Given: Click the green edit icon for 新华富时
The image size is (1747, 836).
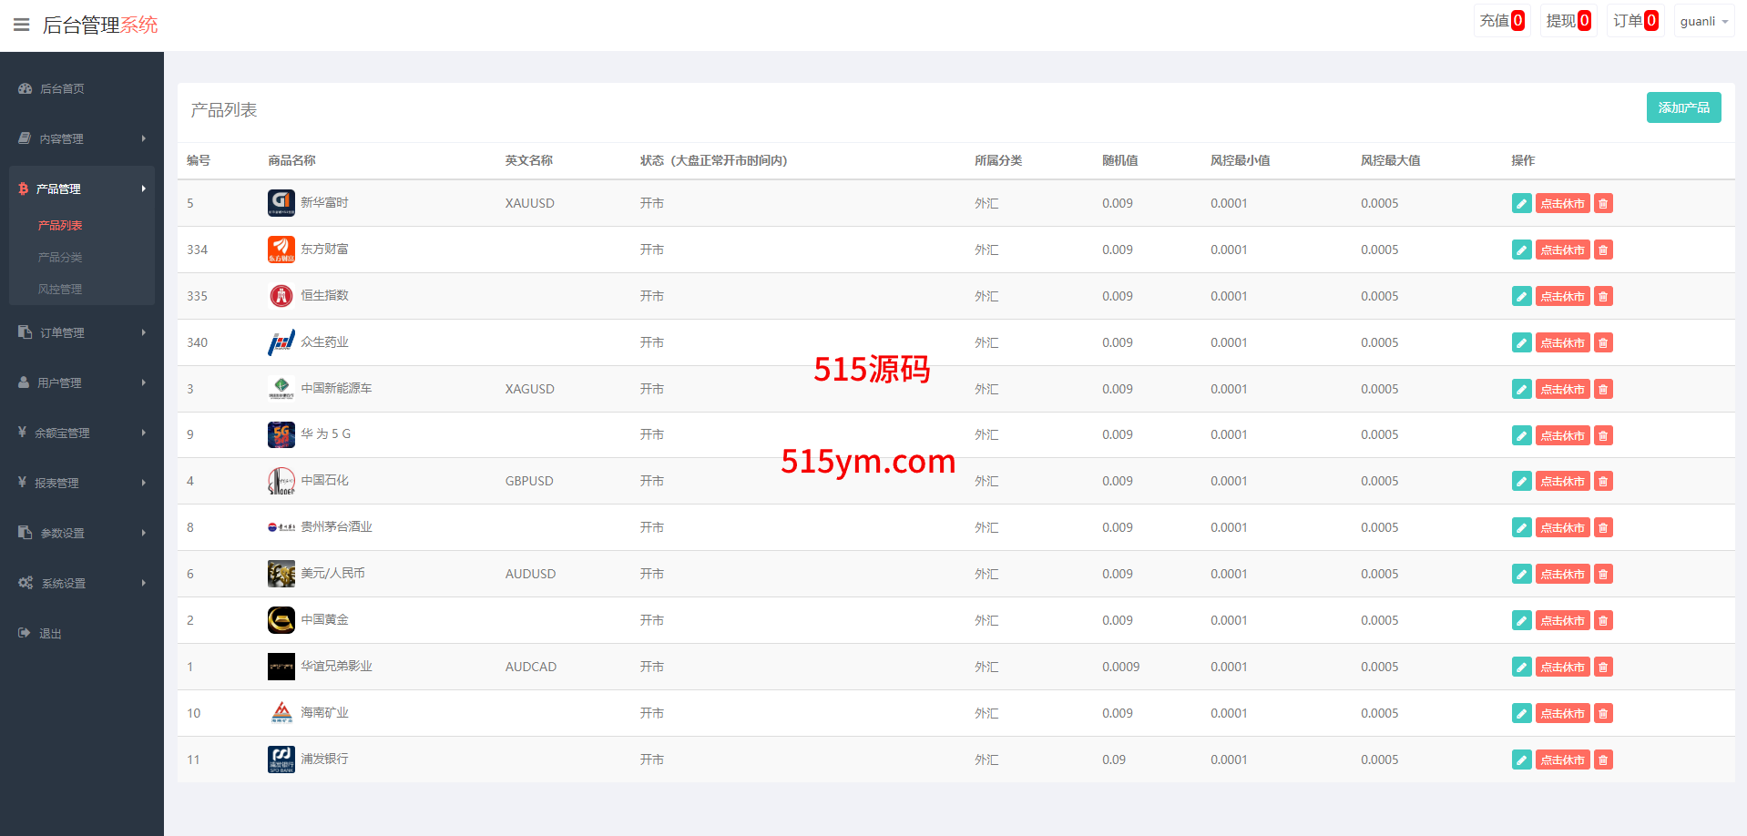Looking at the screenshot, I should pos(1521,203).
